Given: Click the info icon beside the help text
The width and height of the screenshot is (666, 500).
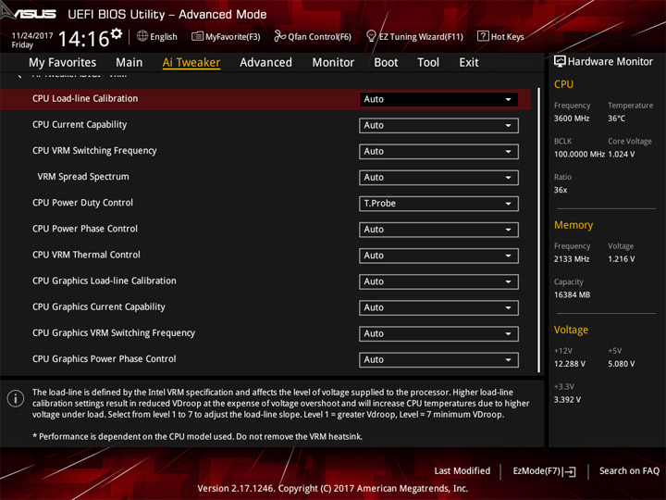Looking at the screenshot, I should tap(16, 398).
